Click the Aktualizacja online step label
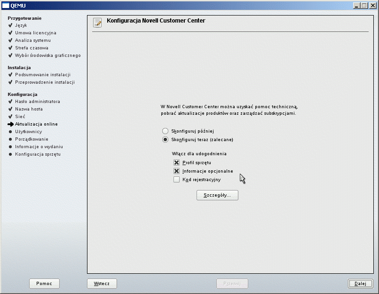Viewport: 379px width, 294px height. [36, 124]
